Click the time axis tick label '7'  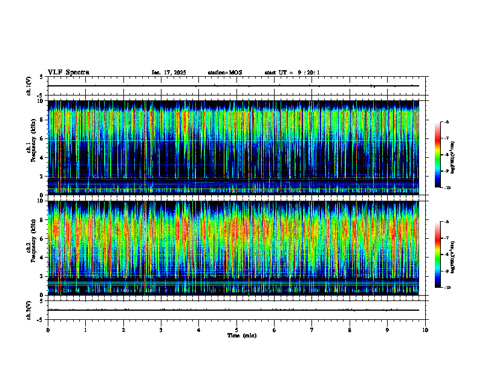tap(312, 330)
